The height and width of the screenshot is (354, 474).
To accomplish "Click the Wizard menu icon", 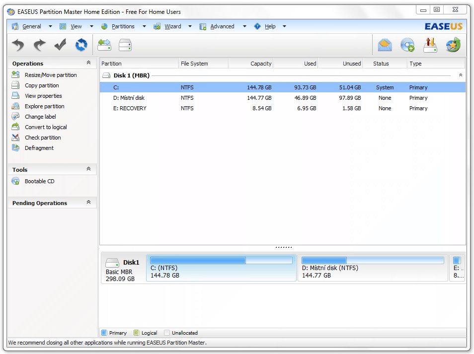I will click(x=157, y=26).
